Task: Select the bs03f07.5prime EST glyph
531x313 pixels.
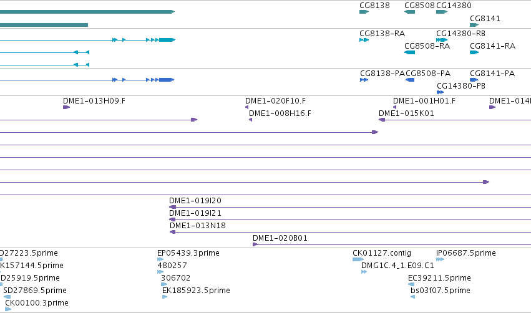Action: (413, 297)
